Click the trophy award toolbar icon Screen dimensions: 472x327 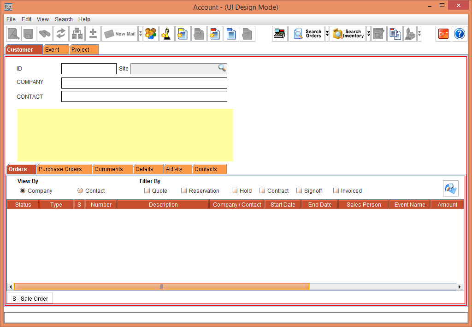[x=166, y=34]
